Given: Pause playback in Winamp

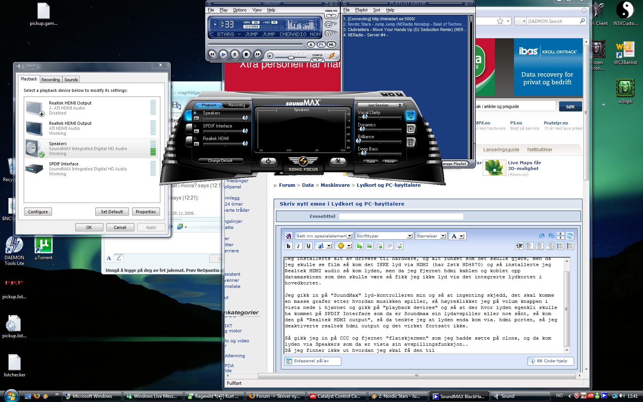Looking at the screenshot, I should coord(235,54).
